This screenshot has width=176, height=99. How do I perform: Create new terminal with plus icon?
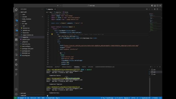(151, 67)
